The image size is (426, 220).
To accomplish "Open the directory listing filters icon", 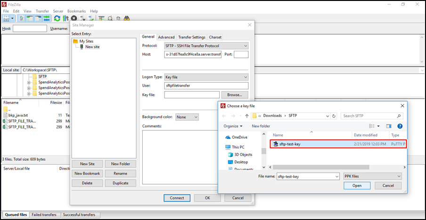I will pos(102,18).
